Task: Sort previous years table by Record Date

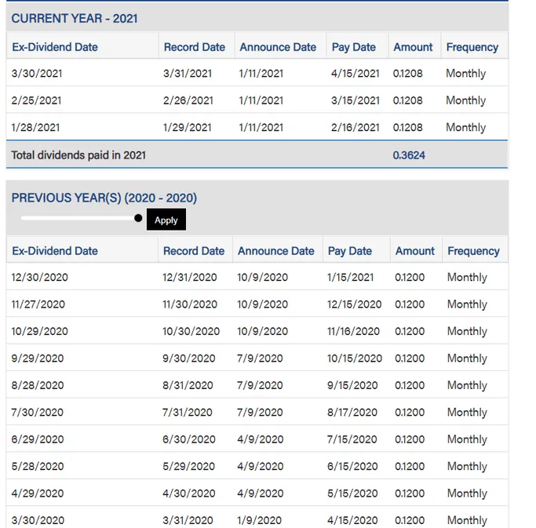Action: tap(194, 251)
